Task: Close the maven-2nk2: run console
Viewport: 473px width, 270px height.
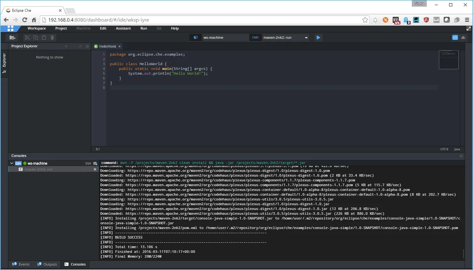Action: tap(95, 169)
